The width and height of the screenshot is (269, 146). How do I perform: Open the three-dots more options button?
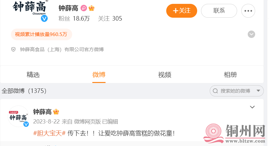(x=248, y=11)
